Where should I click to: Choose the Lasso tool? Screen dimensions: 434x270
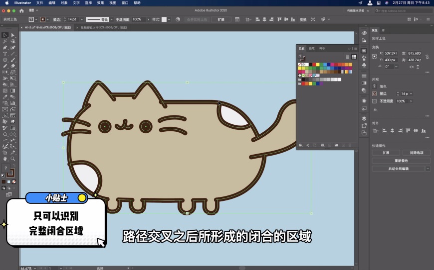tap(13, 41)
